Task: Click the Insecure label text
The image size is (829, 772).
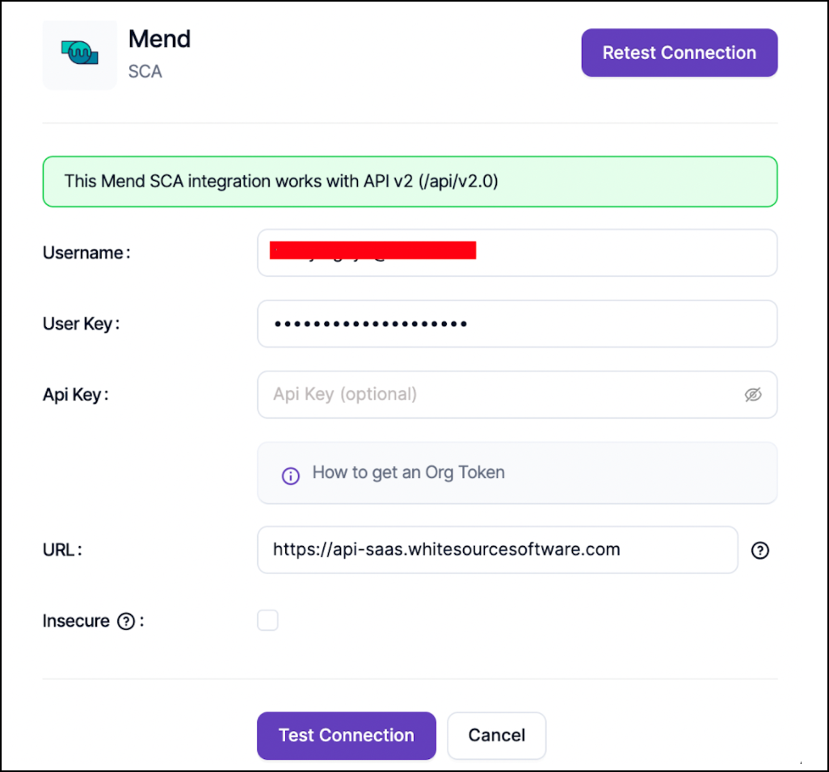Action: pyautogui.click(x=76, y=621)
